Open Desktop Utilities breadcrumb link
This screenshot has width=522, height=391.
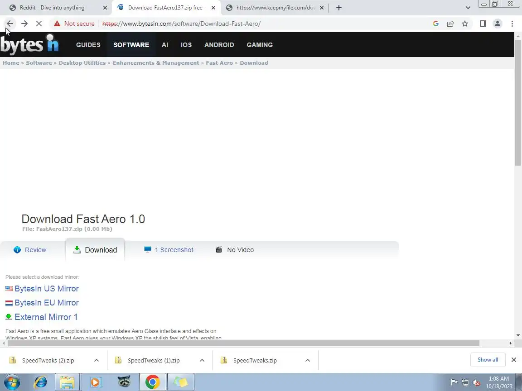82,63
